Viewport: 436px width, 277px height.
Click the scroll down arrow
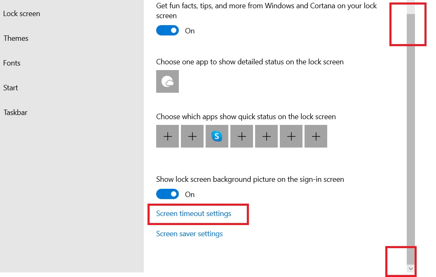coord(410,268)
